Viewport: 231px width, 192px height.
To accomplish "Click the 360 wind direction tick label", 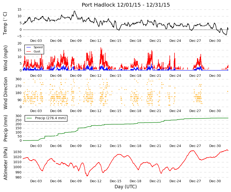I will point(18,79).
